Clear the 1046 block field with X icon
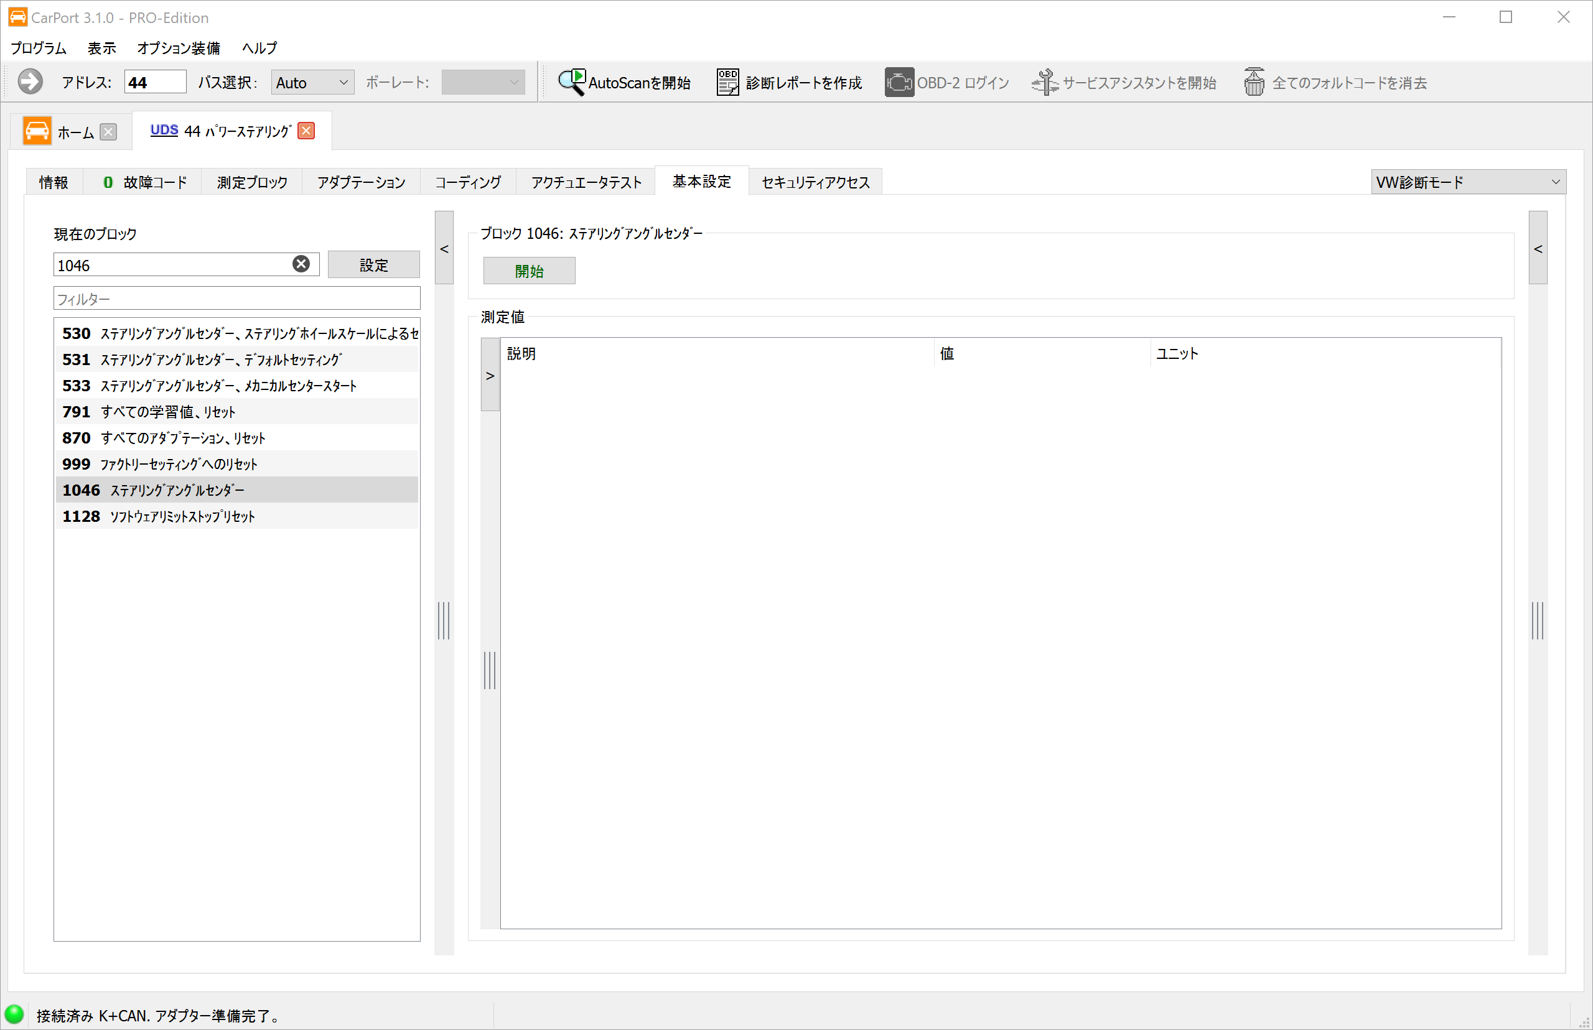 (301, 264)
